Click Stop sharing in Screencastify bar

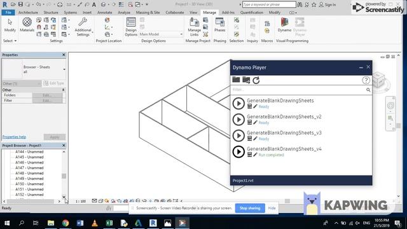coord(250,208)
